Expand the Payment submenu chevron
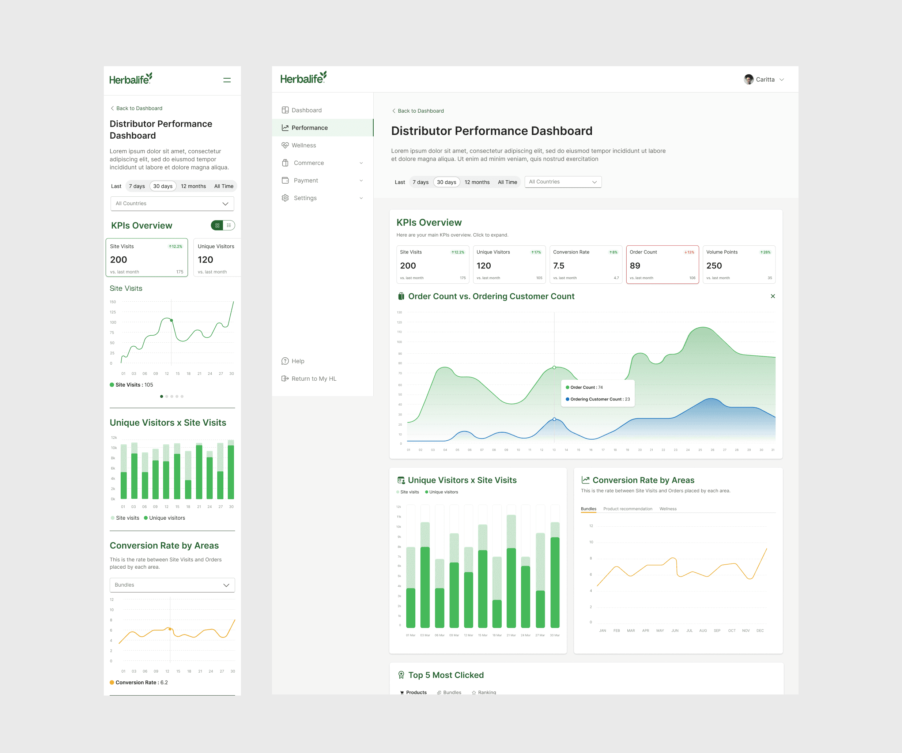The image size is (902, 753). [x=361, y=180]
